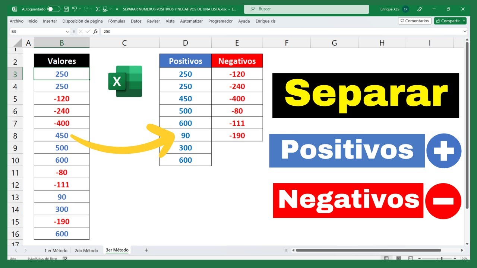Viewport: 477px width, 268px height.
Task: Open the Programador ribbon tab
Action: (221, 21)
